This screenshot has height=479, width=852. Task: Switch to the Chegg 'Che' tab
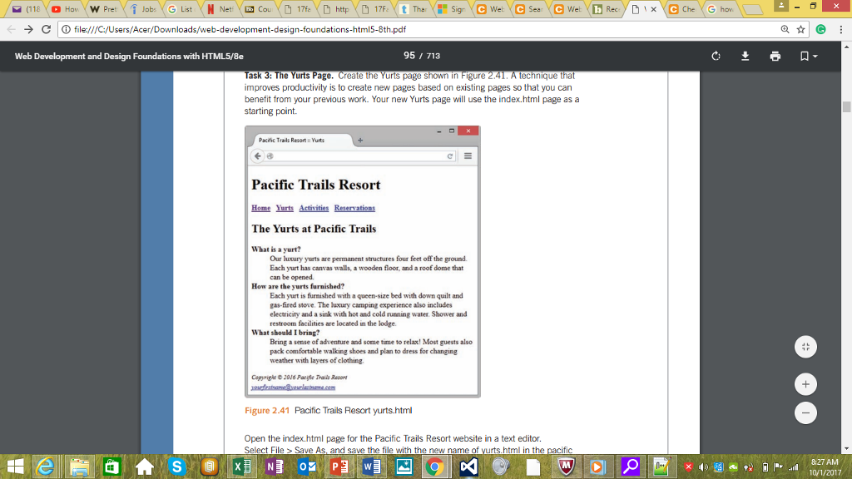tap(683, 8)
